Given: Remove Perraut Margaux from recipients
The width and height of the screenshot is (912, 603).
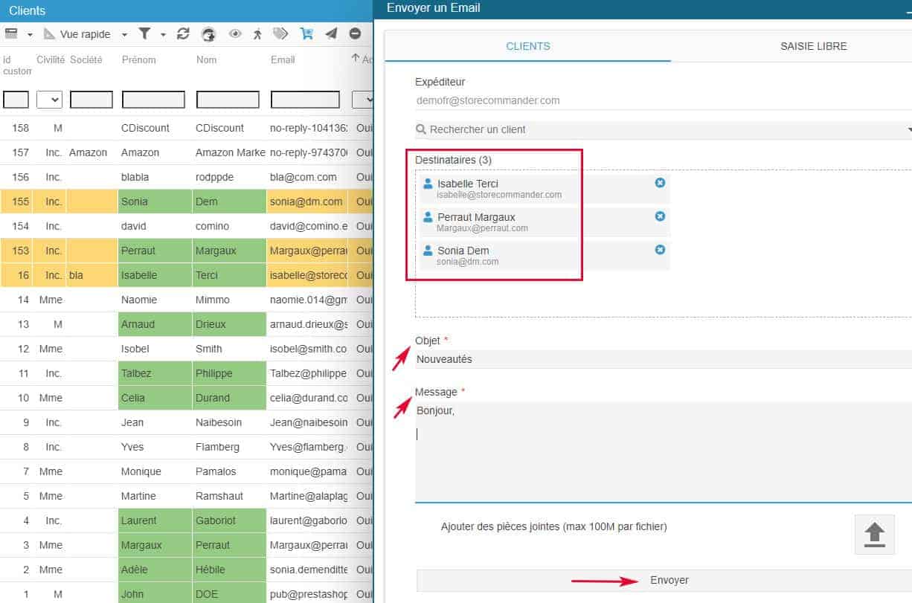Looking at the screenshot, I should click(x=660, y=216).
